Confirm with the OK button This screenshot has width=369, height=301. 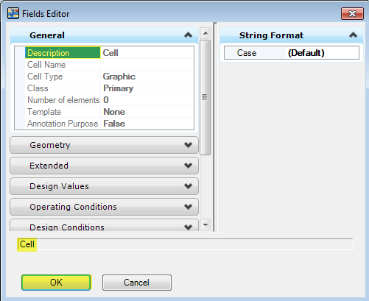56,283
